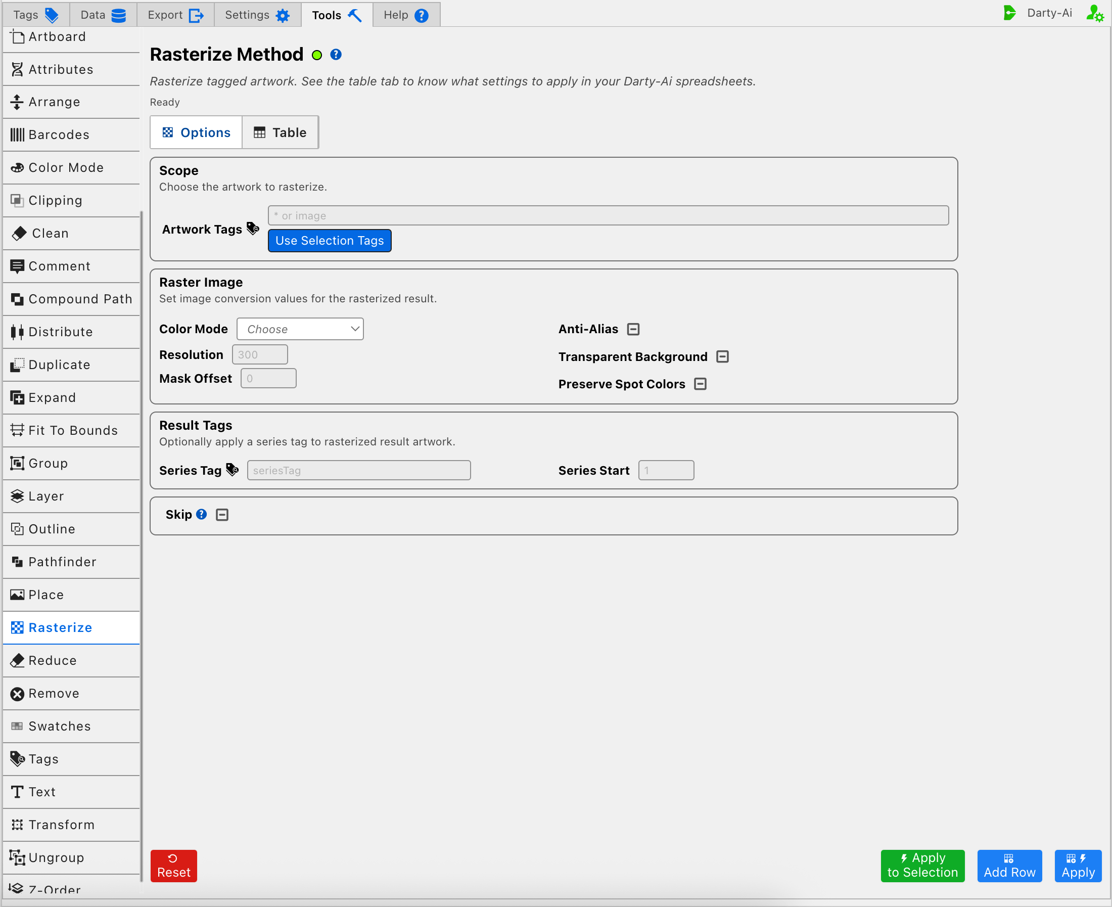Click Apply to Selection button
The height and width of the screenshot is (907, 1112).
coord(922,866)
